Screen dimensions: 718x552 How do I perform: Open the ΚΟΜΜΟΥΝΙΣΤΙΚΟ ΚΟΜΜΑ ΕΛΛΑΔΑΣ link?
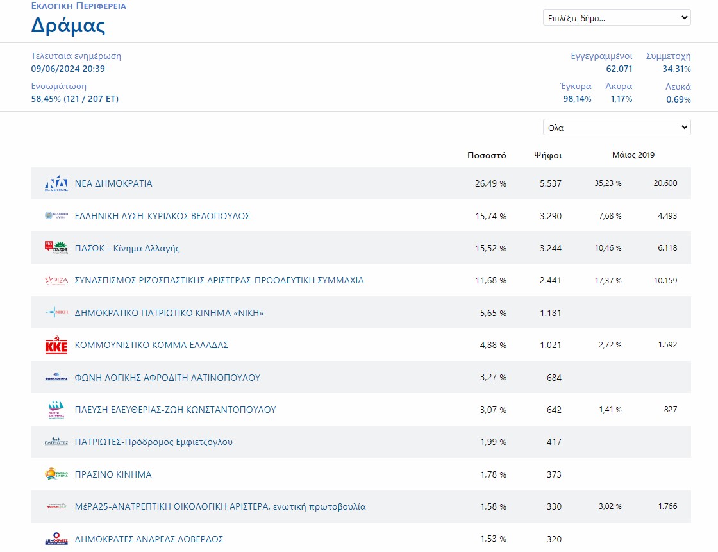151,346
